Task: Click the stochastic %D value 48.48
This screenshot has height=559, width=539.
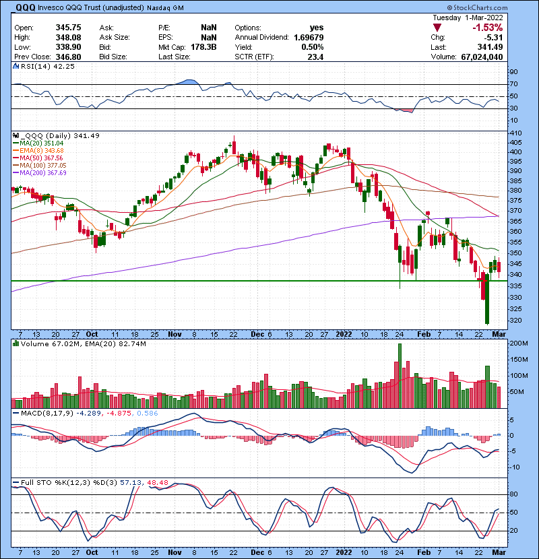Action: click(157, 482)
